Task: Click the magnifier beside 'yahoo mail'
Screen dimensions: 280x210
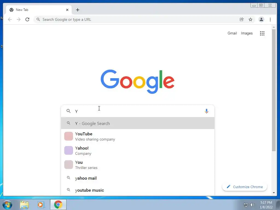Action: coord(68,178)
